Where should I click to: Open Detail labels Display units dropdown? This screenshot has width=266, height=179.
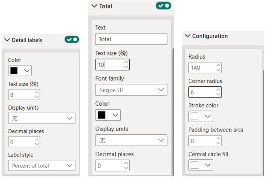tap(42, 118)
